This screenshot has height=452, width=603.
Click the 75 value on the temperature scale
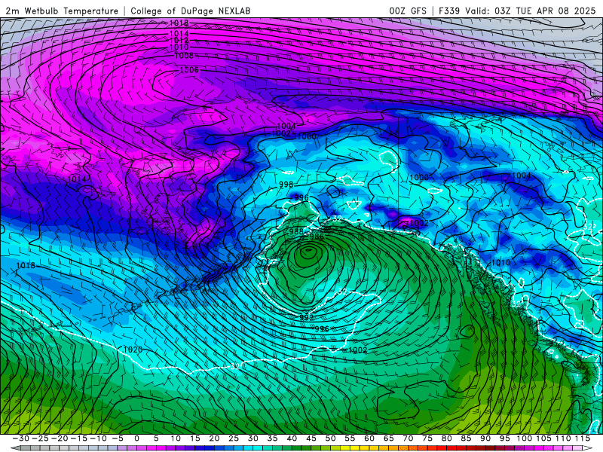coord(427,438)
